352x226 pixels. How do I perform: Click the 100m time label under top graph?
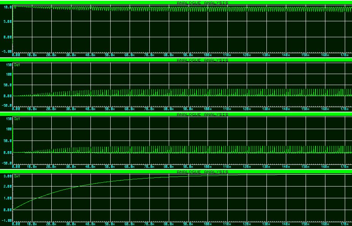pyautogui.click(x=208, y=55)
